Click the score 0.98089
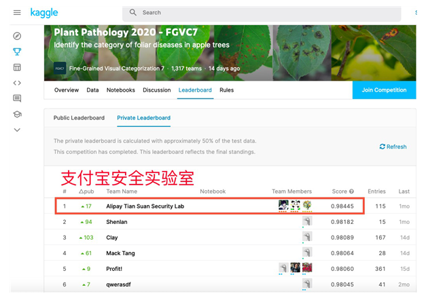 coord(342,238)
